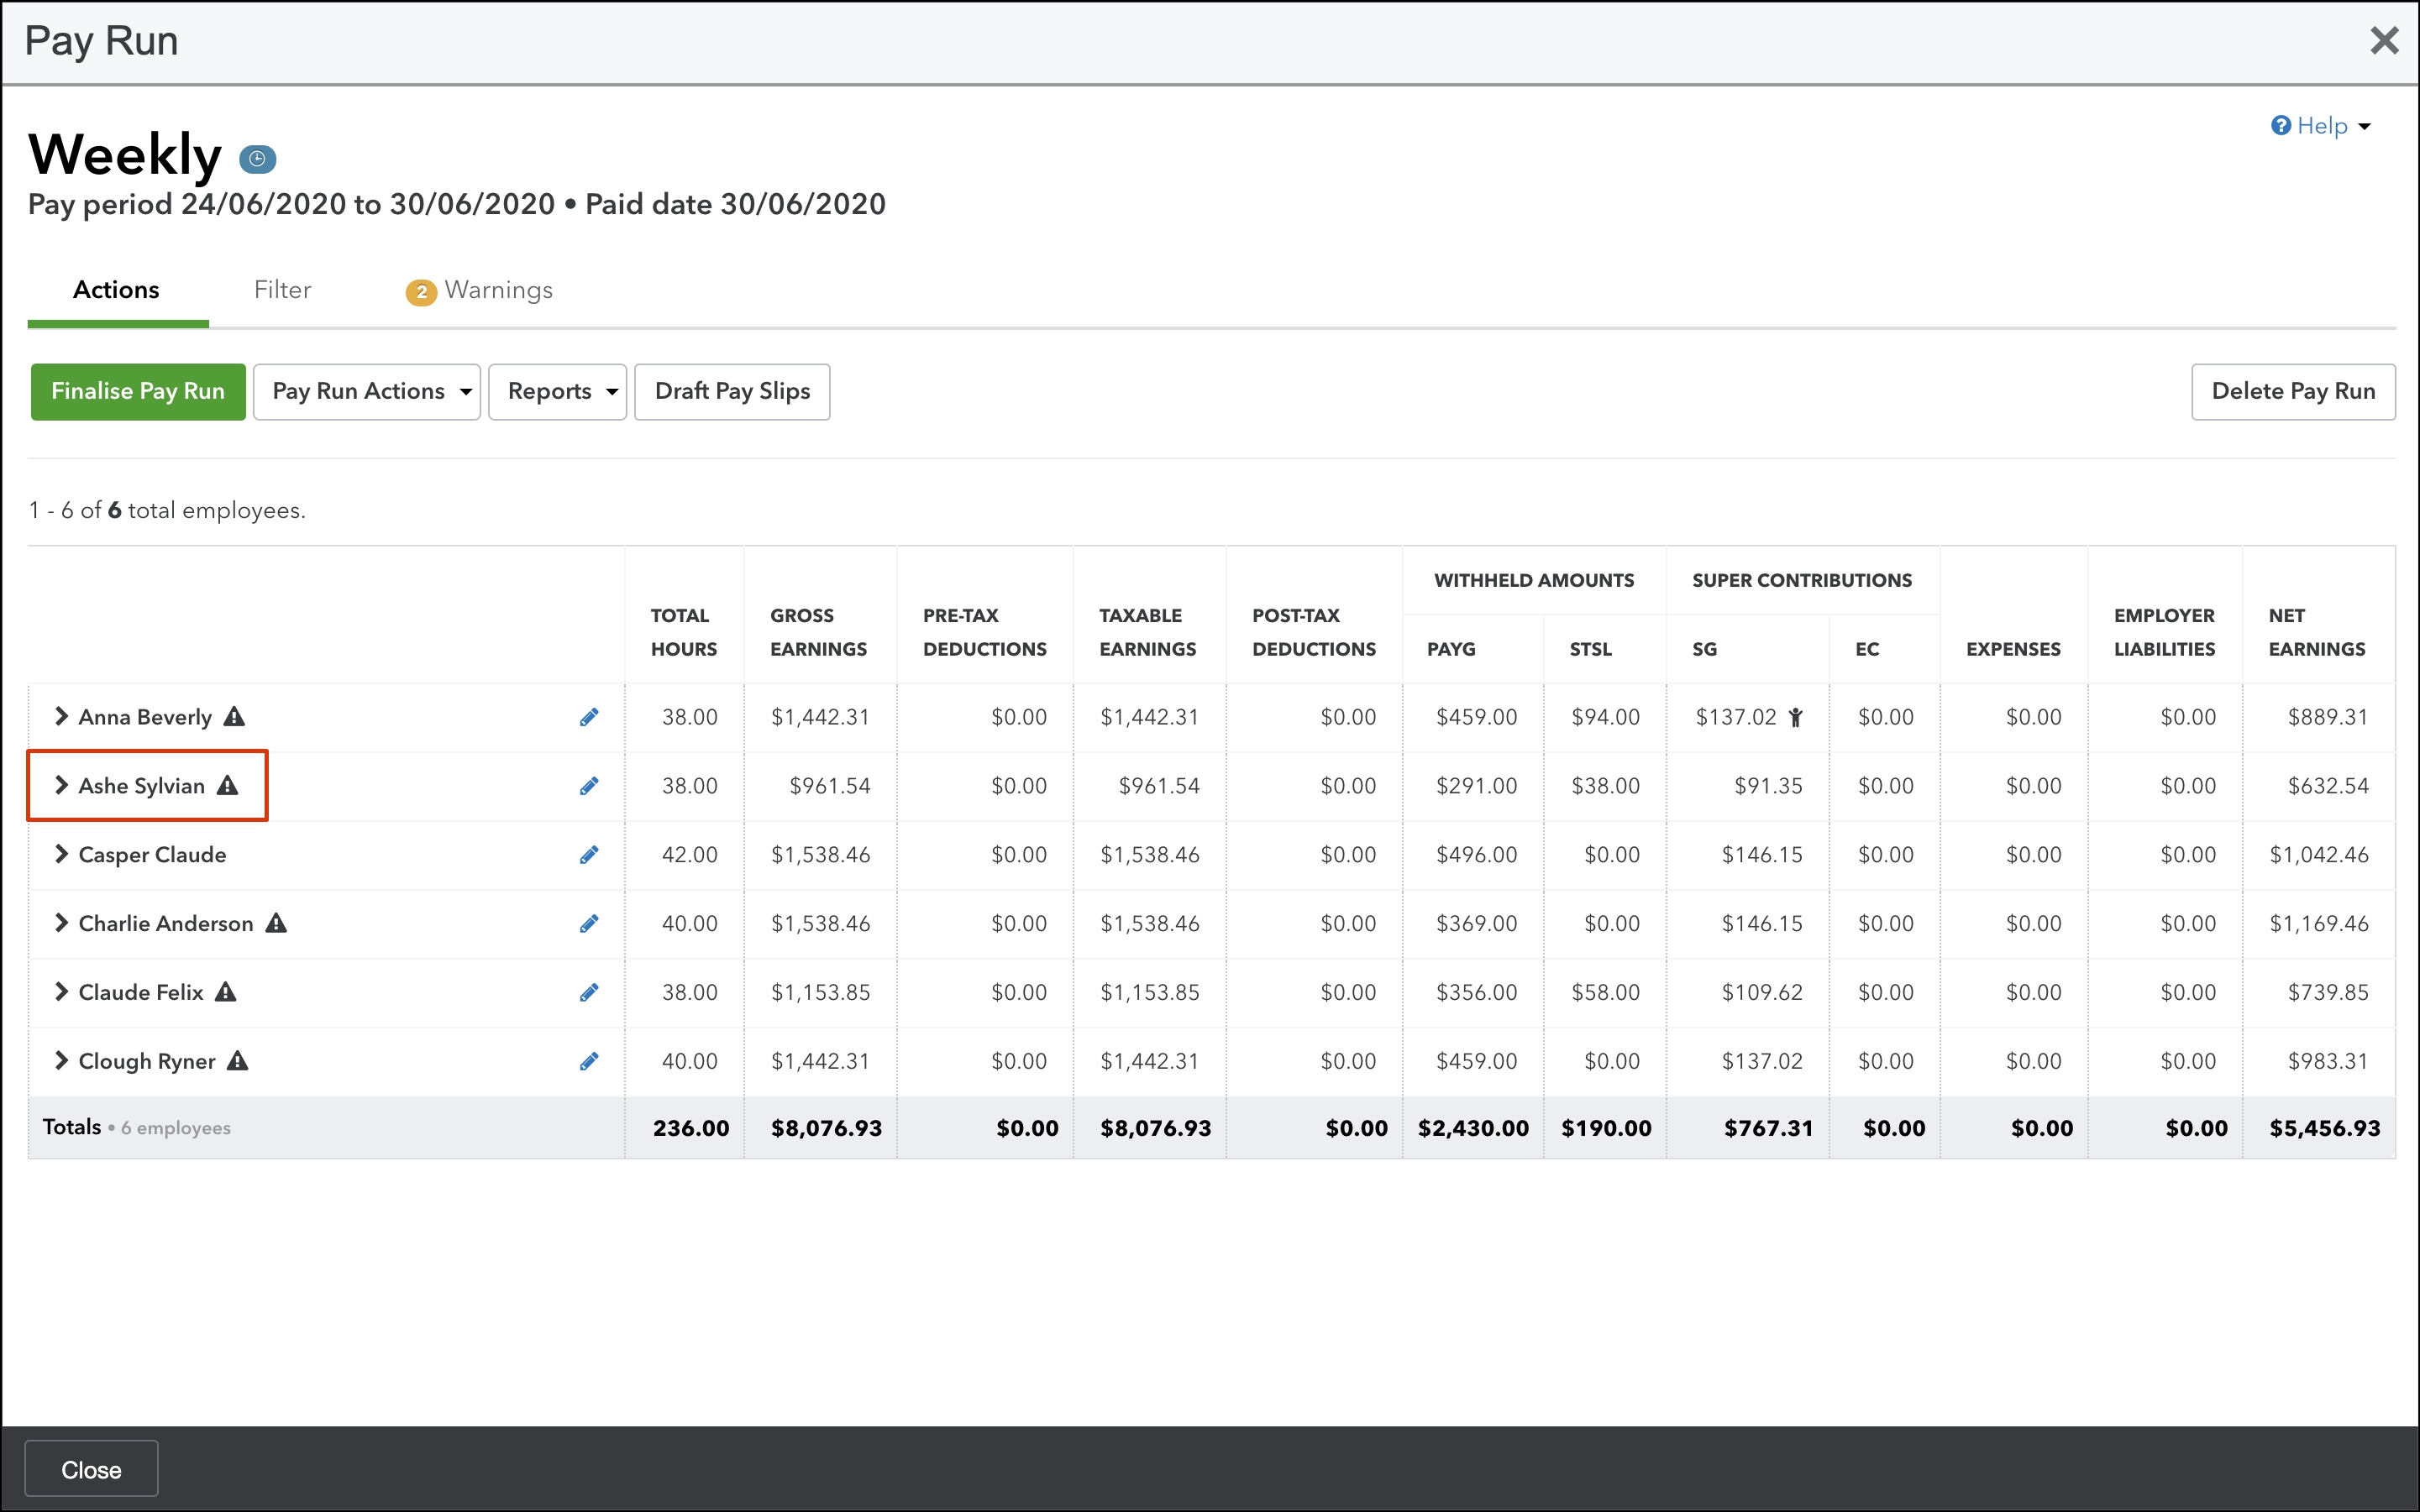Screen dimensions: 2420x1512
Task: Open the Pay Run Actions dropdown
Action: coord(367,392)
